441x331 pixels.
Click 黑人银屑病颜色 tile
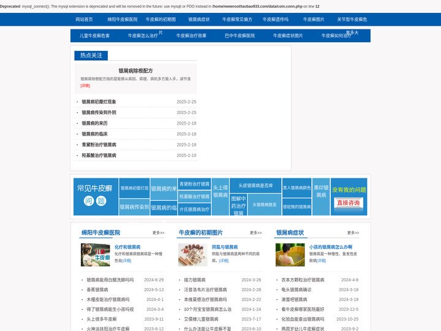pos(296,188)
